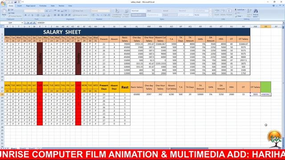Click in the formula bar input

pos(159,23)
